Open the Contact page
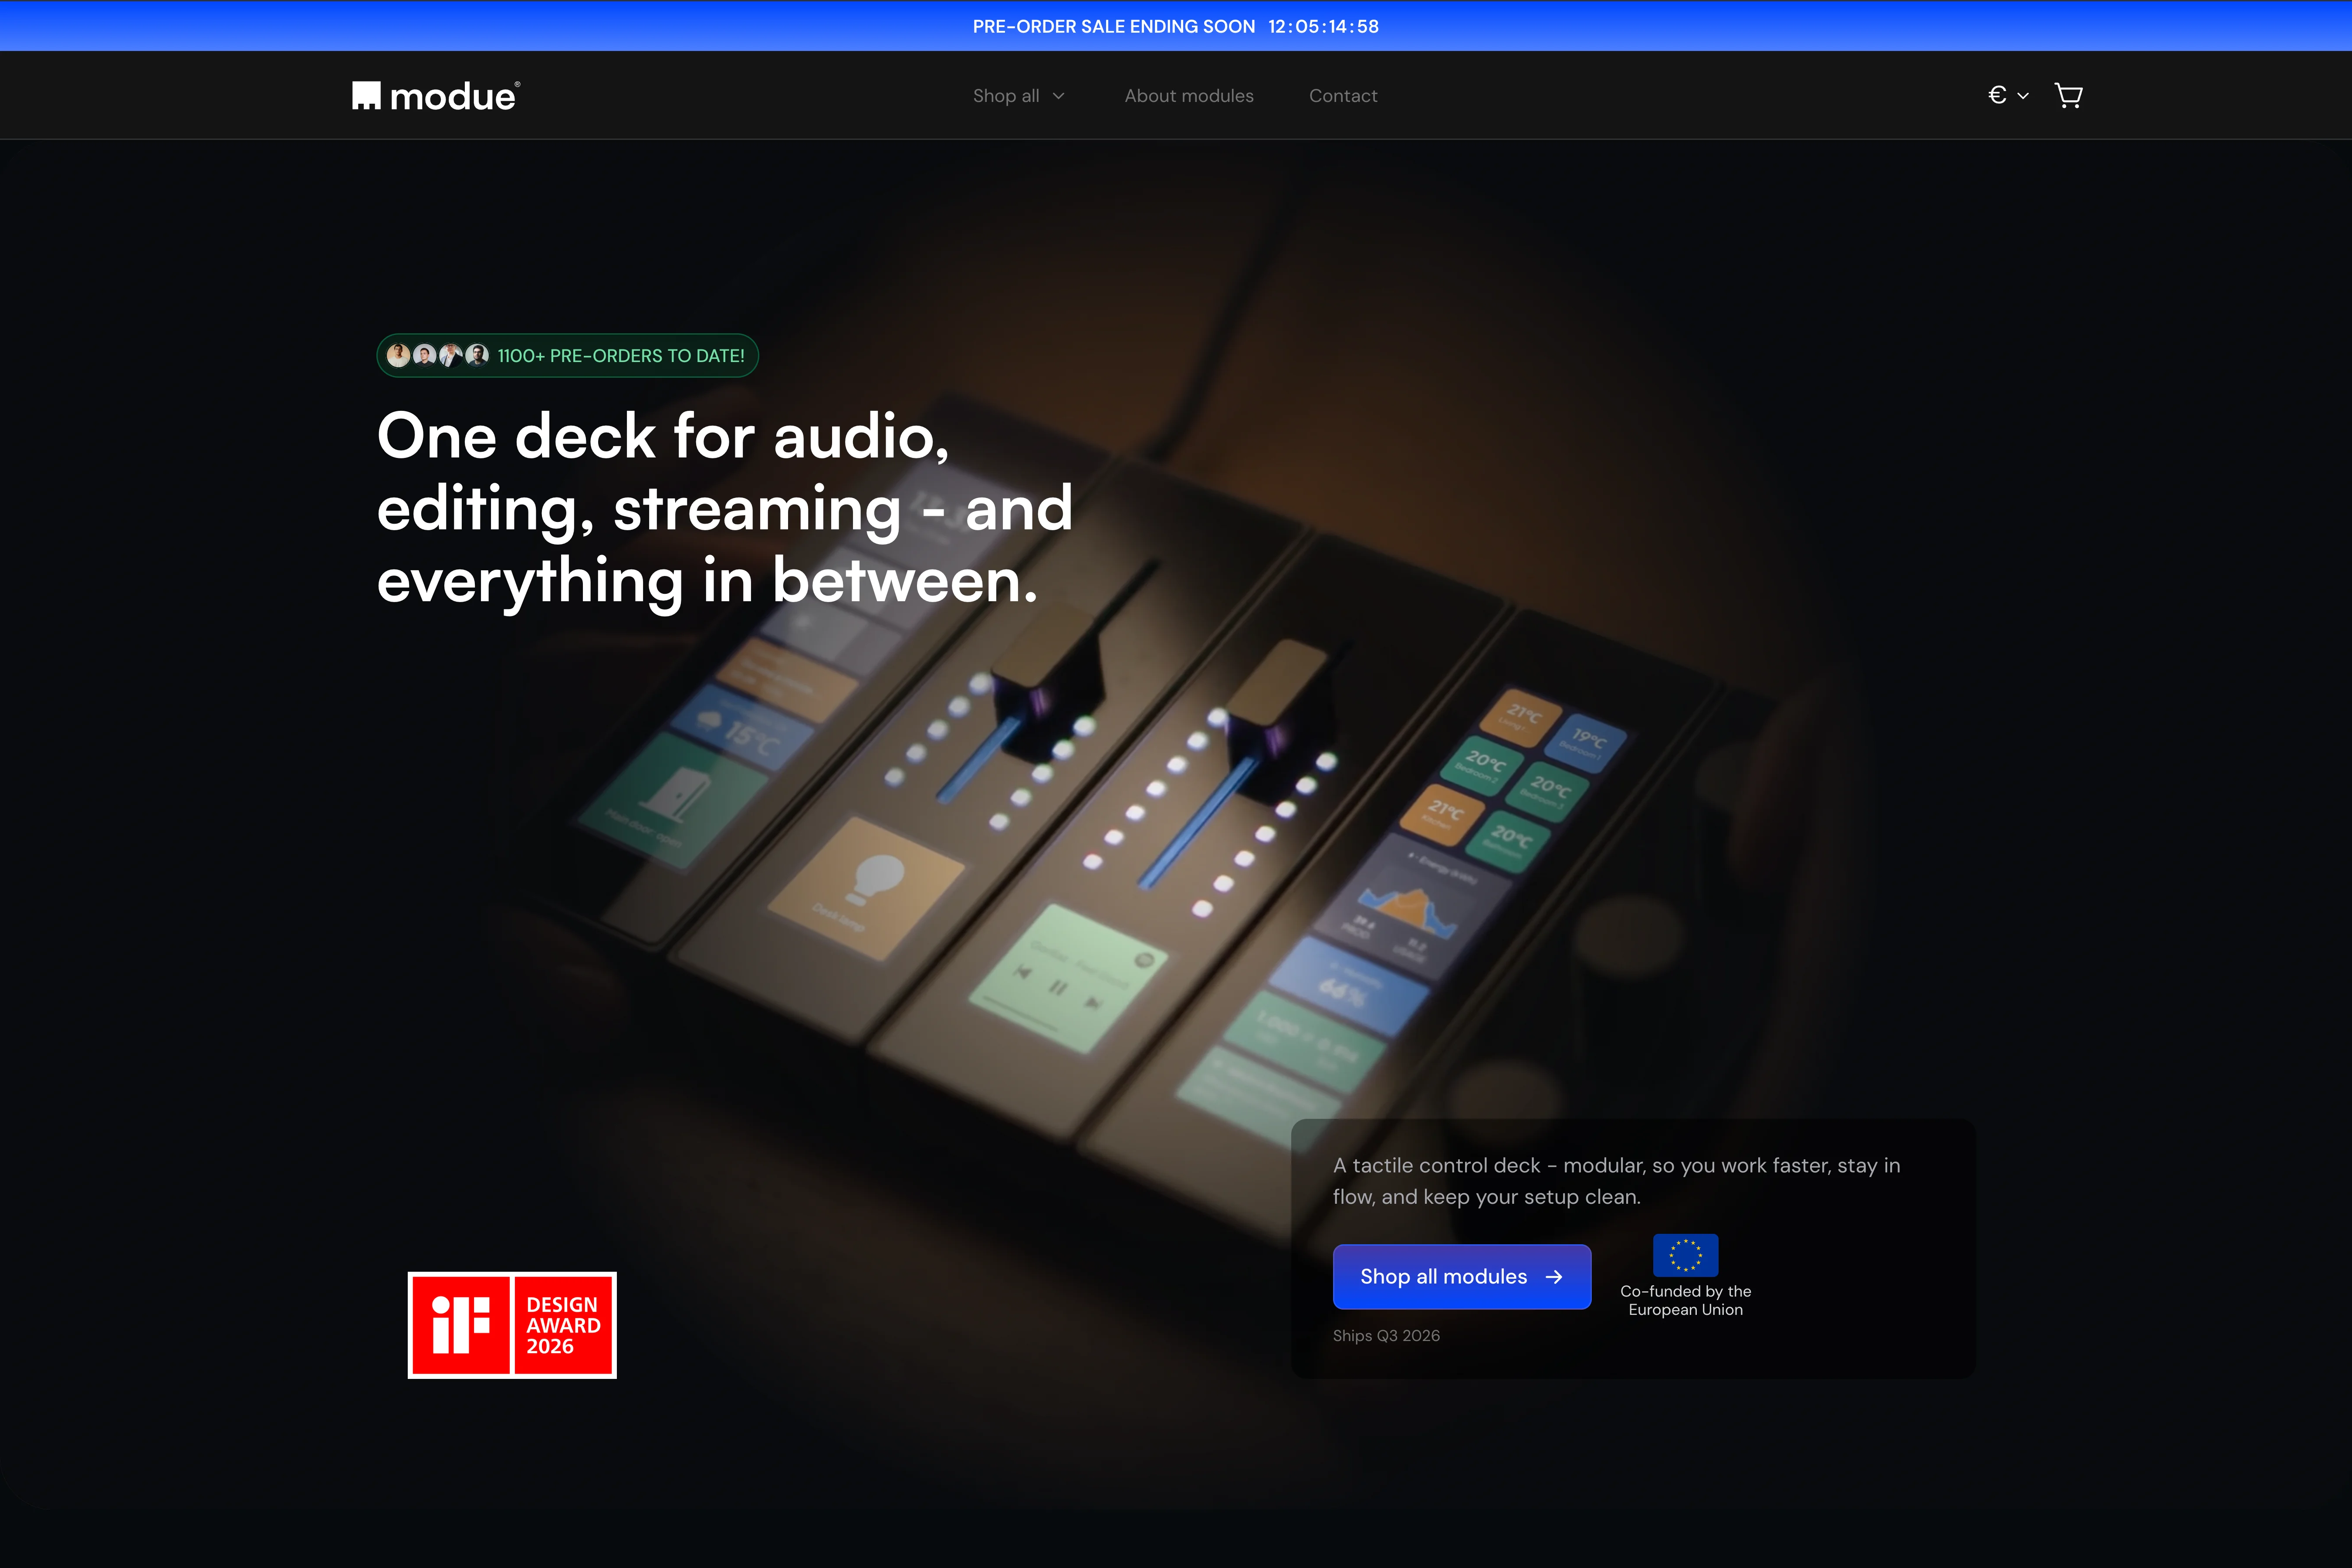Viewport: 2352px width, 1568px height. pos(1343,96)
